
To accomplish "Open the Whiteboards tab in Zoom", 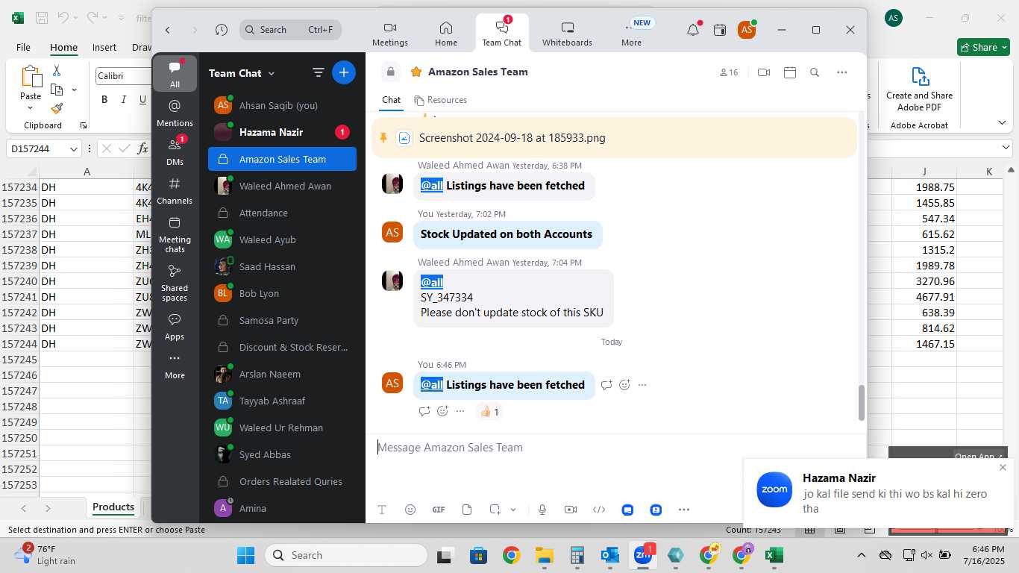I will click(567, 34).
